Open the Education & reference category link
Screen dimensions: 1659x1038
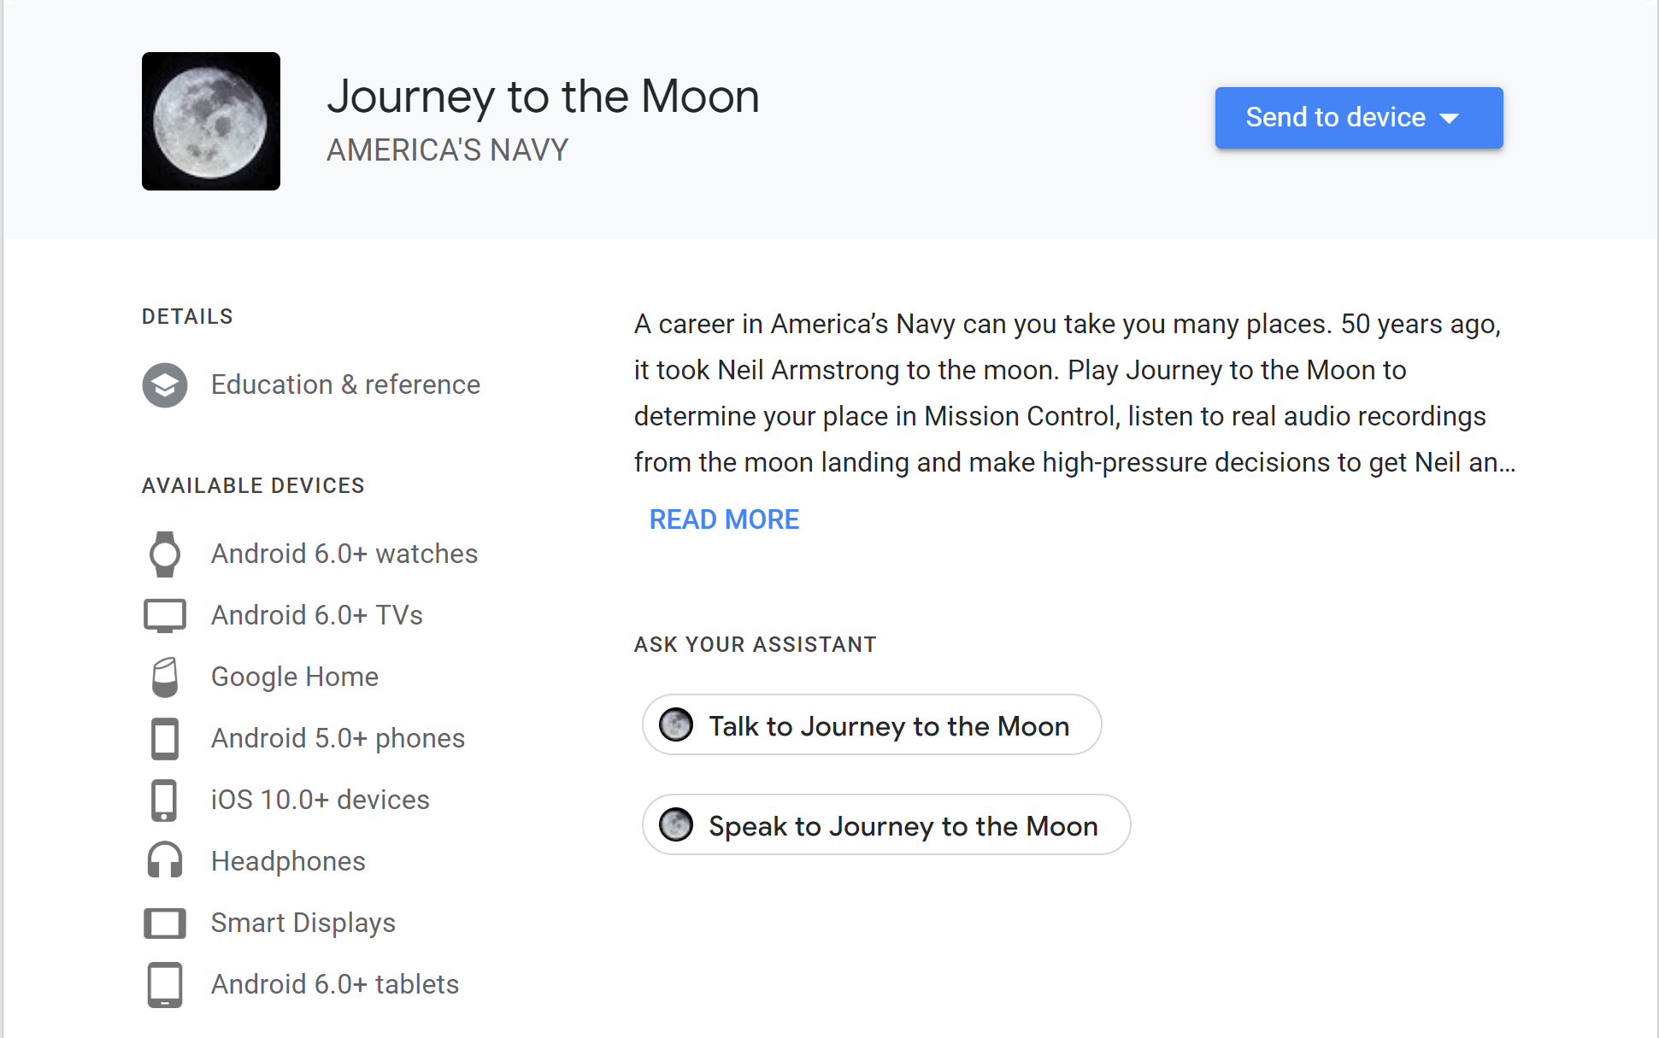[345, 385]
